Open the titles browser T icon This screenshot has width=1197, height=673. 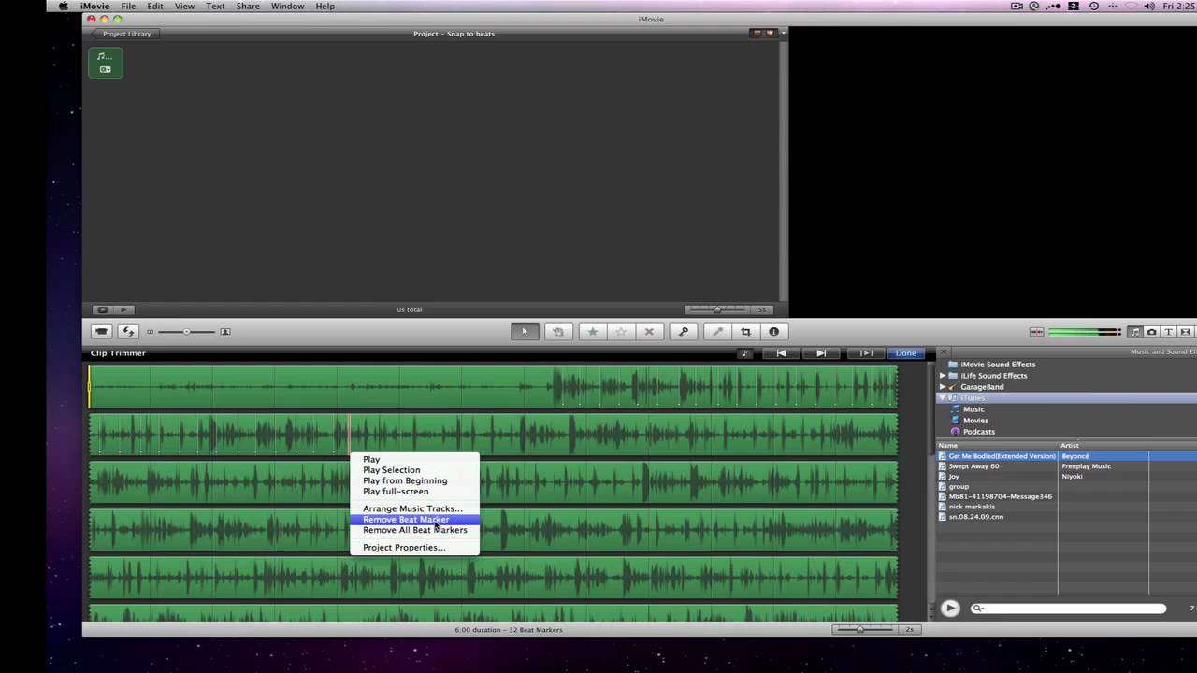click(1168, 332)
